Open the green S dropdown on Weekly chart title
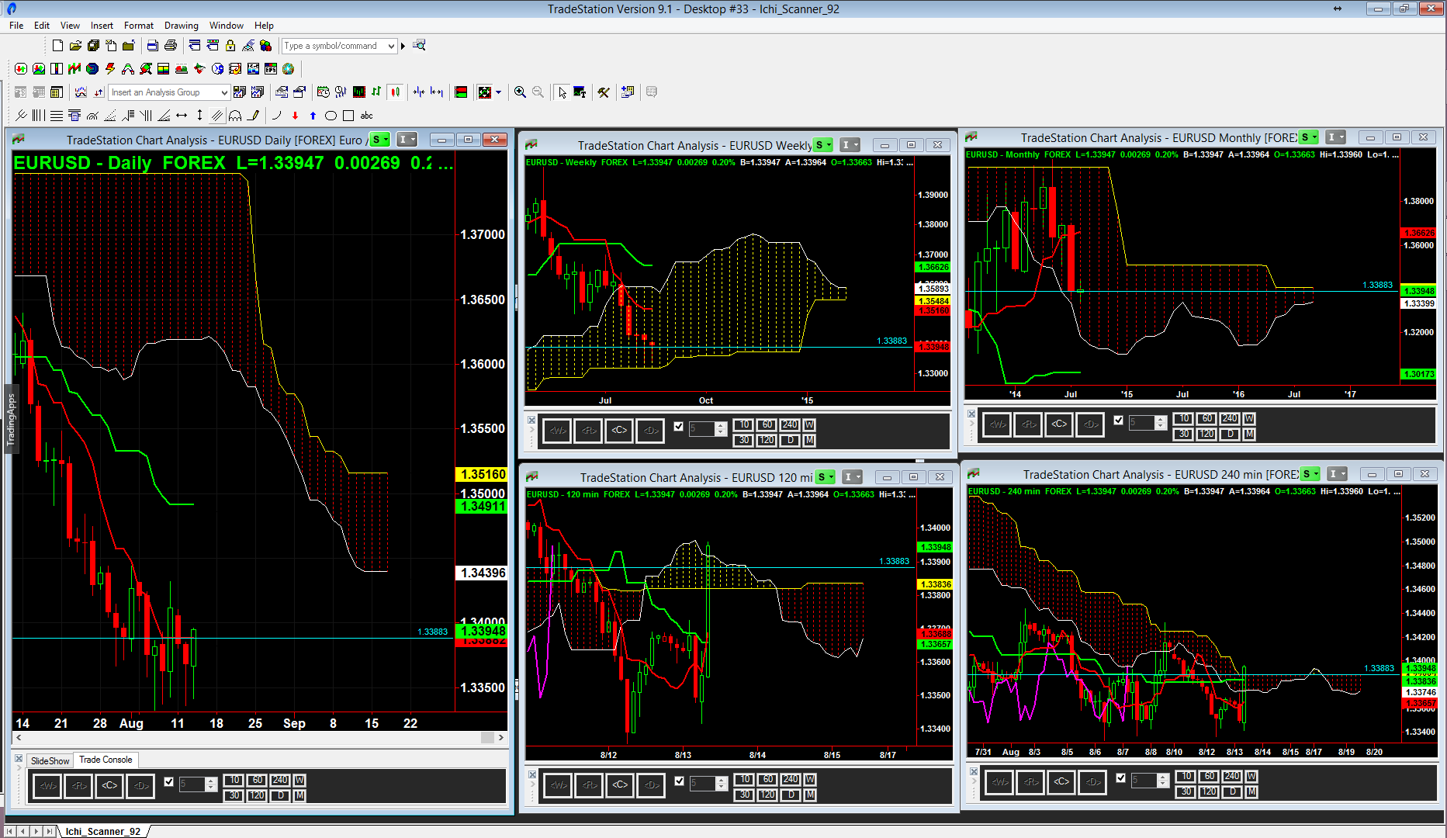The width and height of the screenshot is (1447, 838). 823,145
